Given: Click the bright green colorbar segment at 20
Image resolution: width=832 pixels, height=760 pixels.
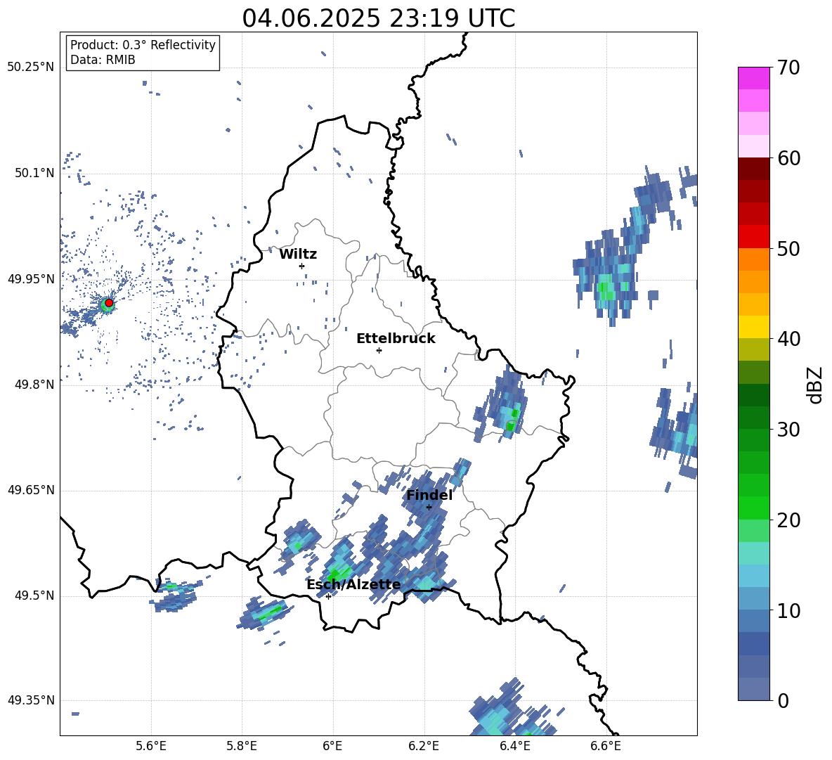Looking at the screenshot, I should click(x=753, y=508).
